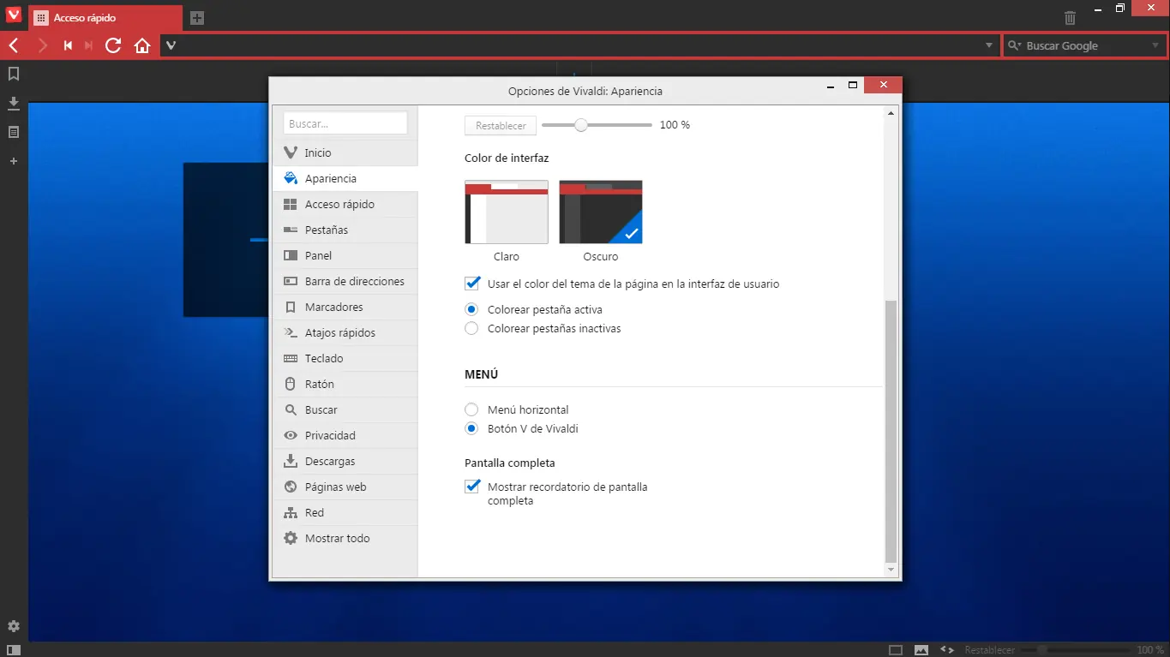This screenshot has height=657, width=1170.
Task: Open the Bookmarks side panel
Action: pyautogui.click(x=14, y=75)
